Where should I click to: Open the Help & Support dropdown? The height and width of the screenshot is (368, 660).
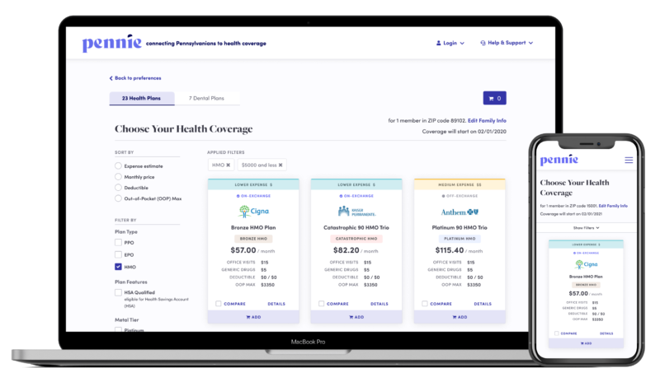click(507, 43)
